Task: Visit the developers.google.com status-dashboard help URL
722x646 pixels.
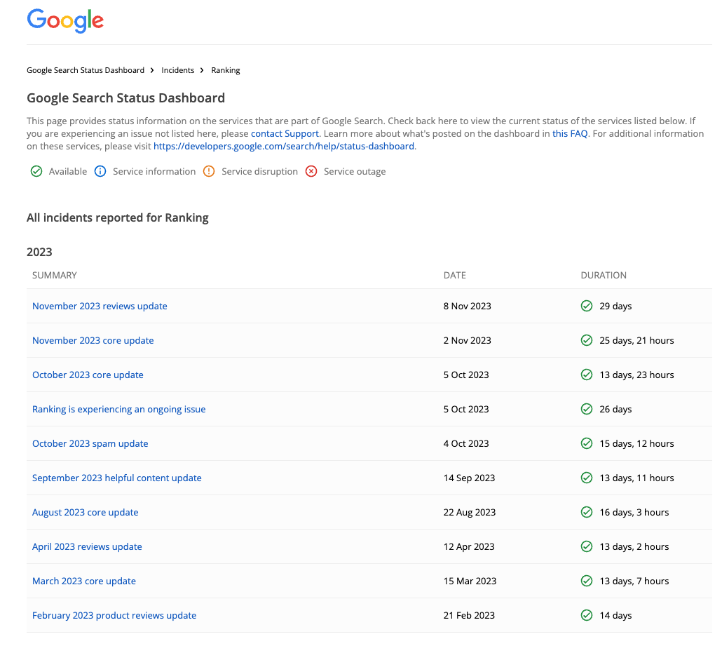Action: (x=284, y=146)
